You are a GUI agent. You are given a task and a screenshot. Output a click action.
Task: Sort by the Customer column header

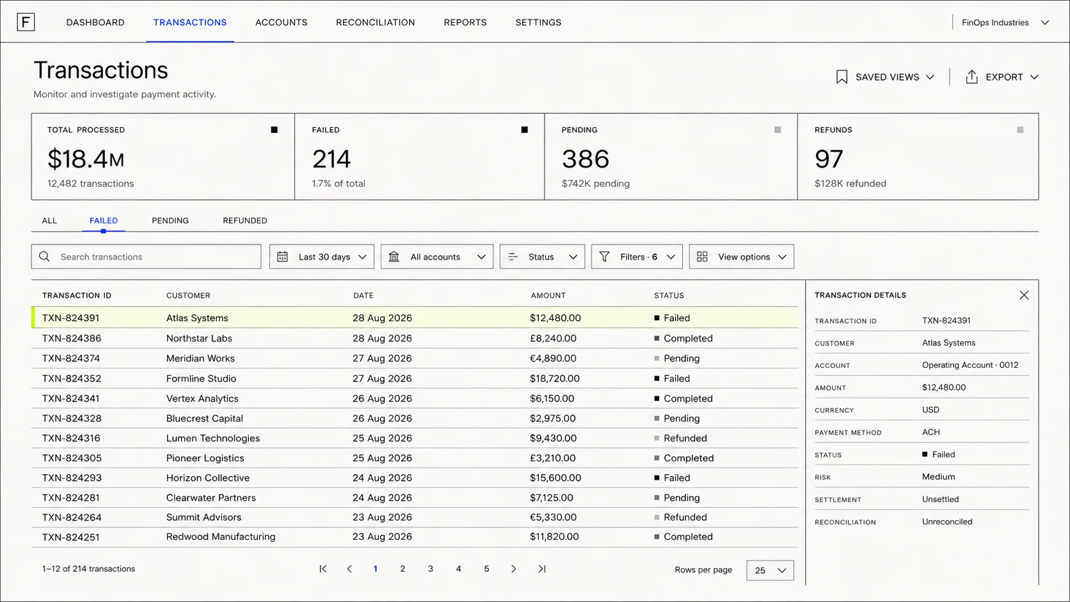(x=188, y=296)
